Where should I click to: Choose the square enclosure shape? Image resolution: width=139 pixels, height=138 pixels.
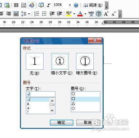click(x=86, y=99)
